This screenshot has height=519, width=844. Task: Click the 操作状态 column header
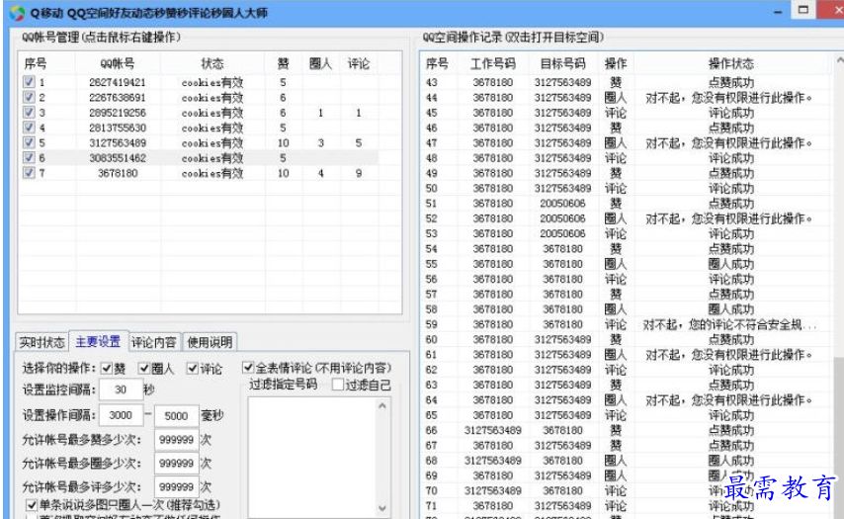730,63
